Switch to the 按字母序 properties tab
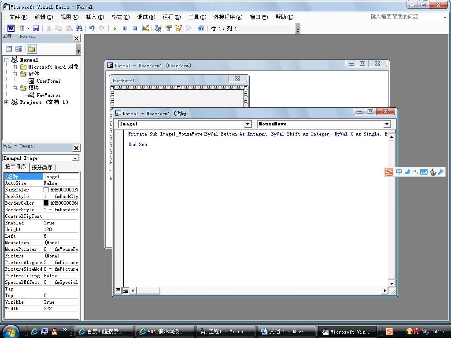 (x=16, y=167)
